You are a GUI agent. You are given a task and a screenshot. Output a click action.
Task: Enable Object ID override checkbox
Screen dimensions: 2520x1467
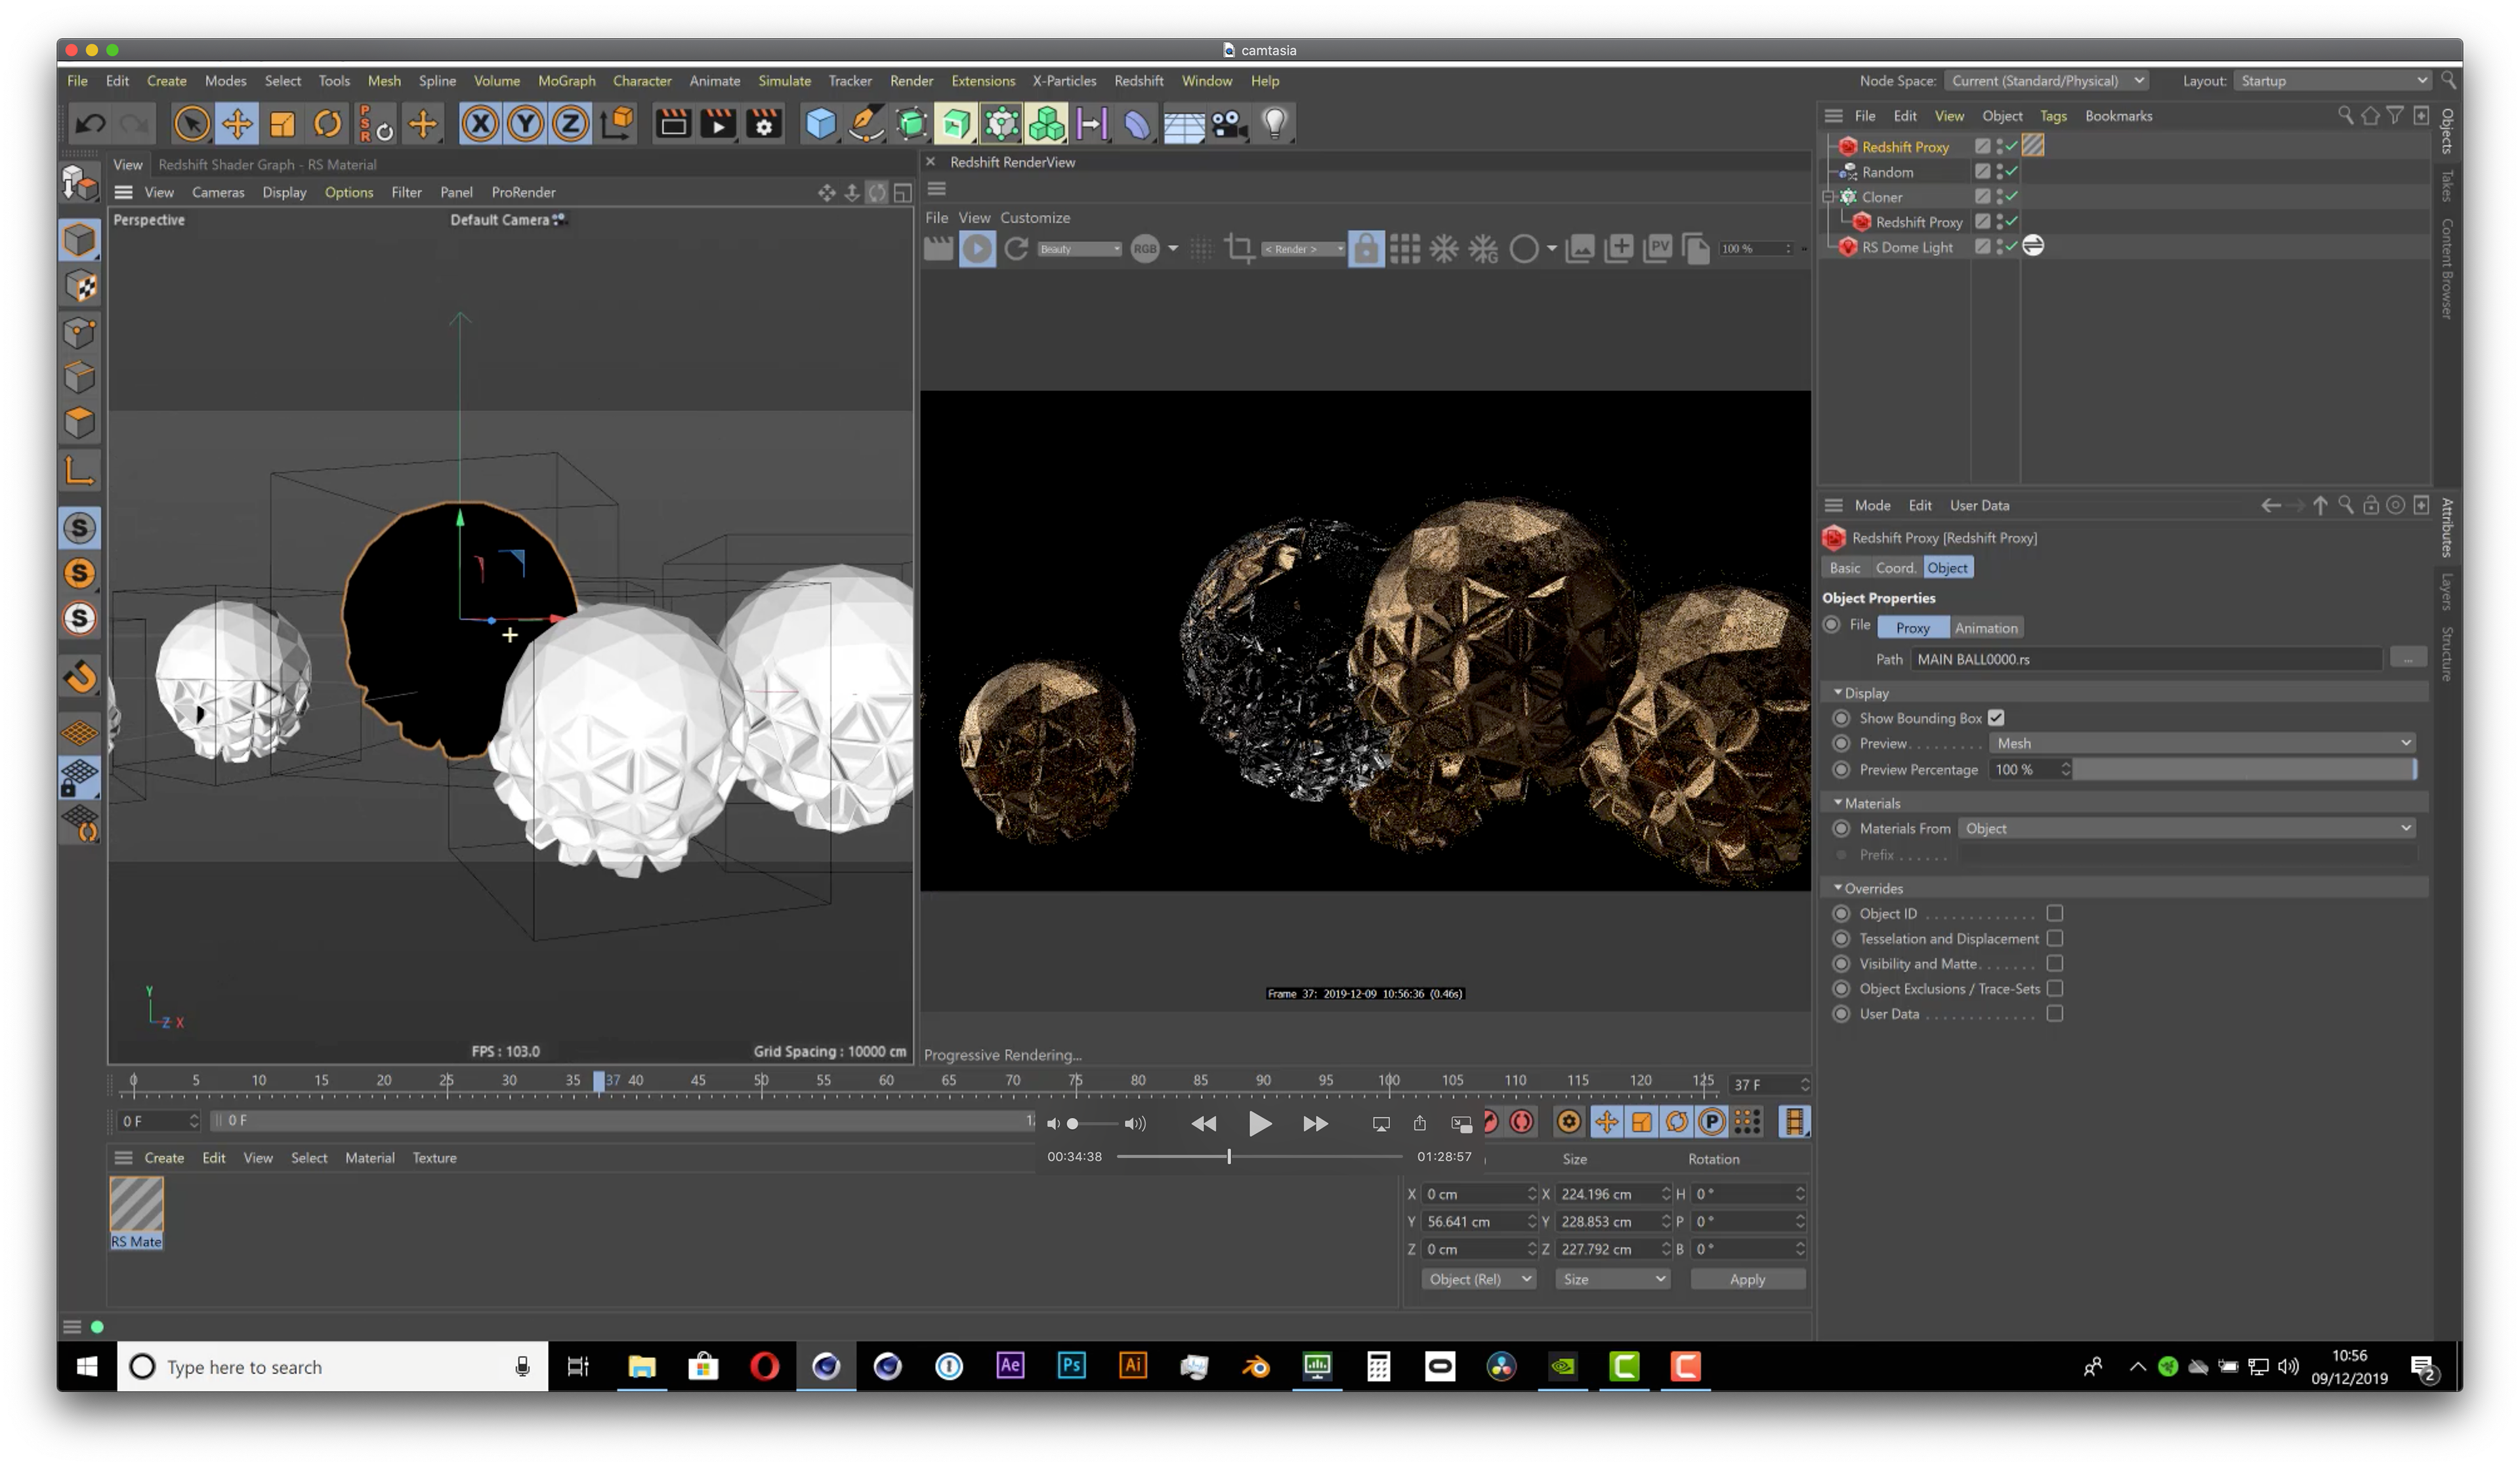point(2054,913)
